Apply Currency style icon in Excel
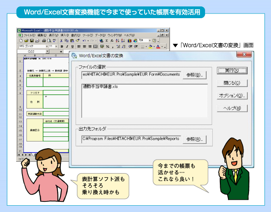271x212 pixels. pyautogui.click(x=102, y=46)
